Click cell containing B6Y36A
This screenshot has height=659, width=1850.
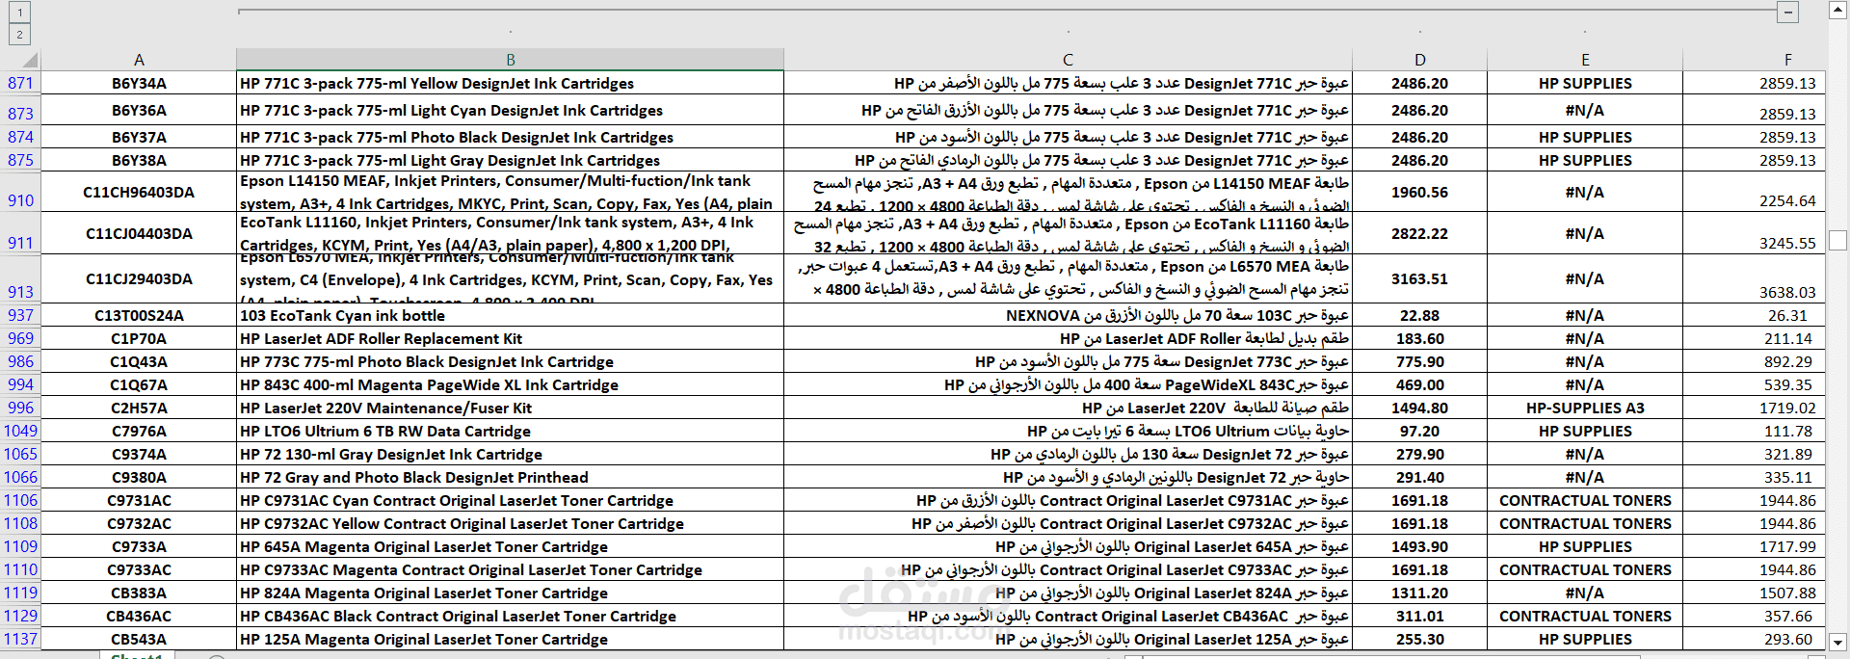click(139, 110)
